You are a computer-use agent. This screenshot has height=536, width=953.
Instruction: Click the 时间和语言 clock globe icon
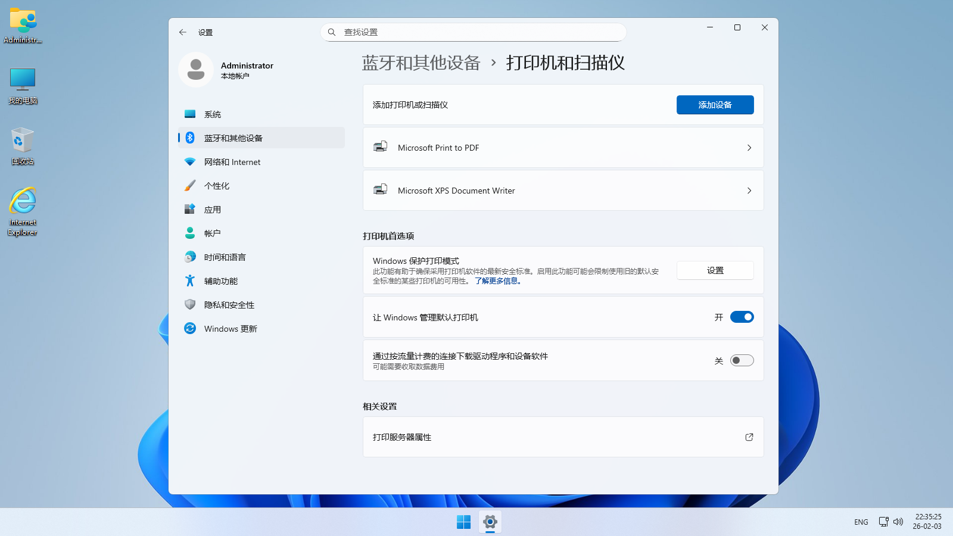[x=190, y=257]
